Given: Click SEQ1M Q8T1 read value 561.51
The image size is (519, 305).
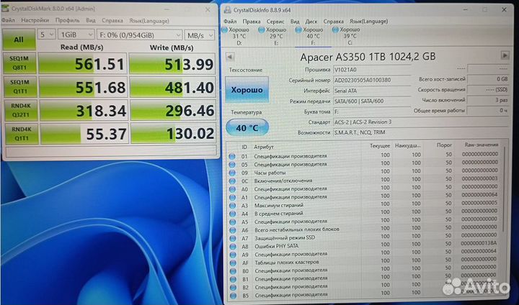Looking at the screenshot, I should coord(83,63).
